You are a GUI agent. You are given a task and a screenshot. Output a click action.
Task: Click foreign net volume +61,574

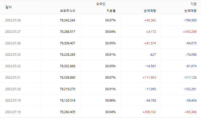pos(150,43)
